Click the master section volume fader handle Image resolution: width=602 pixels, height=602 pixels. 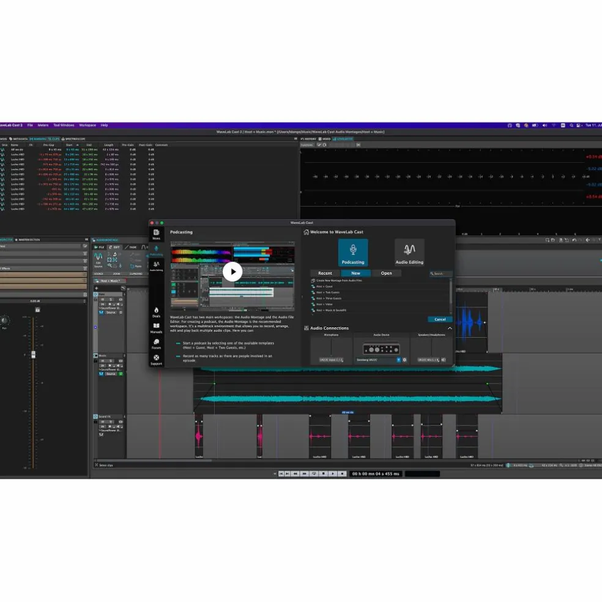click(34, 354)
